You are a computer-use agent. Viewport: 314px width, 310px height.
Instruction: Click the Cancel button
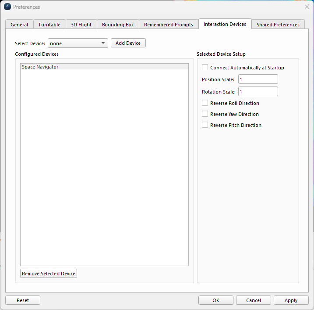pos(254,300)
